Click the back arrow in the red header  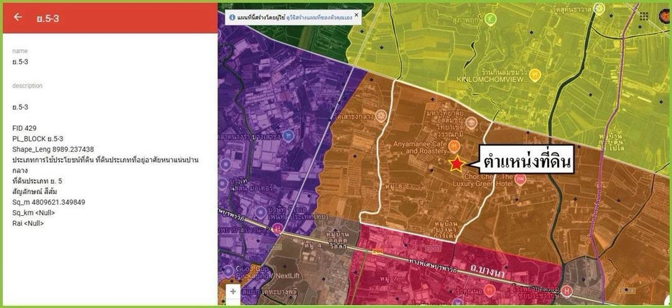(18, 17)
